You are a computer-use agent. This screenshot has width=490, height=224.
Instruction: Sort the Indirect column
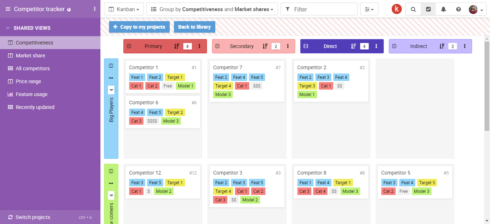click(442, 46)
